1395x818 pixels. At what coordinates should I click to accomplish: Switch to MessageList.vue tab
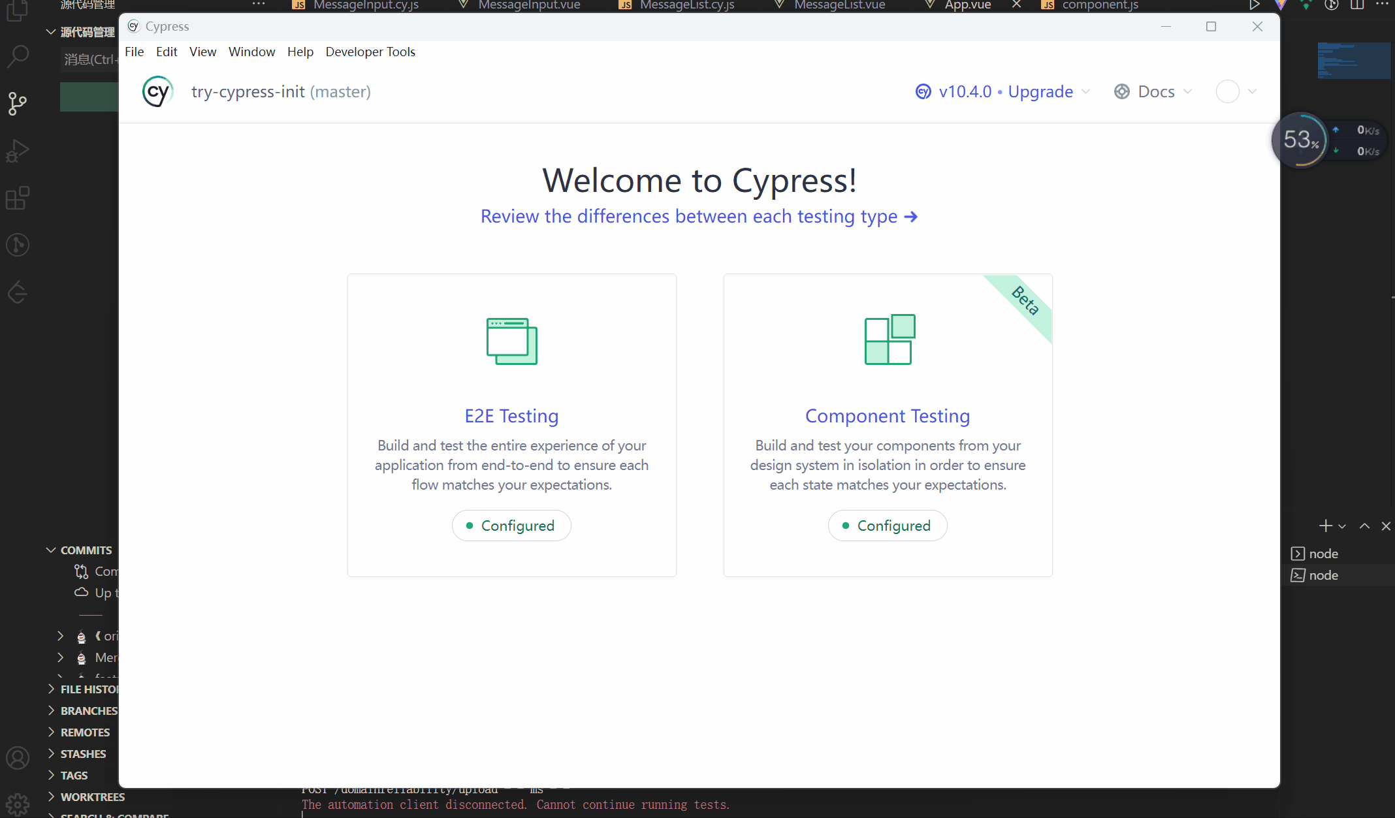(x=829, y=5)
